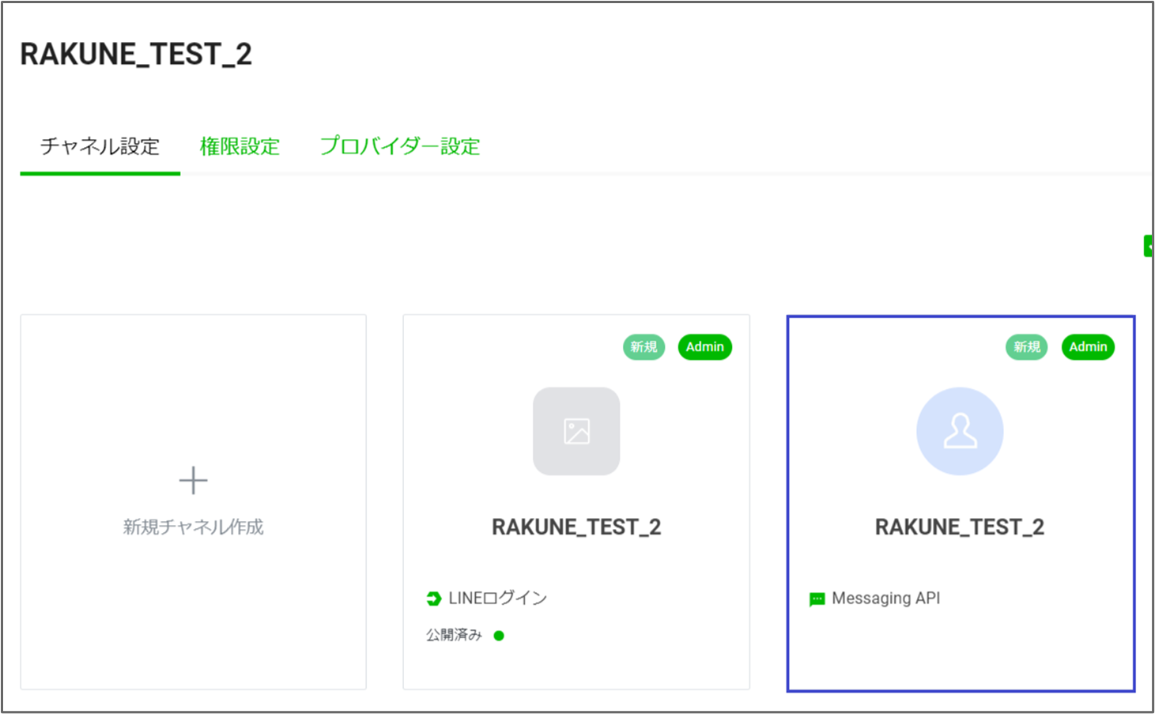Open the プロバイダー設定 tab
Image resolution: width=1155 pixels, height=714 pixels.
(x=400, y=147)
